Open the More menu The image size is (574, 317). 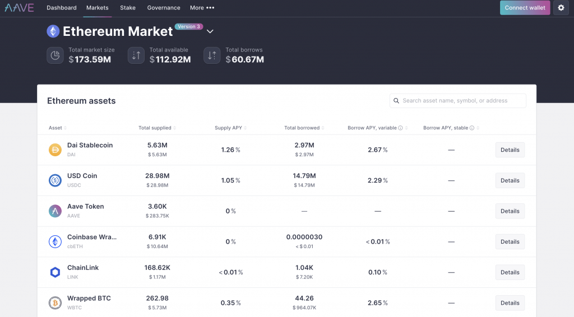202,8
